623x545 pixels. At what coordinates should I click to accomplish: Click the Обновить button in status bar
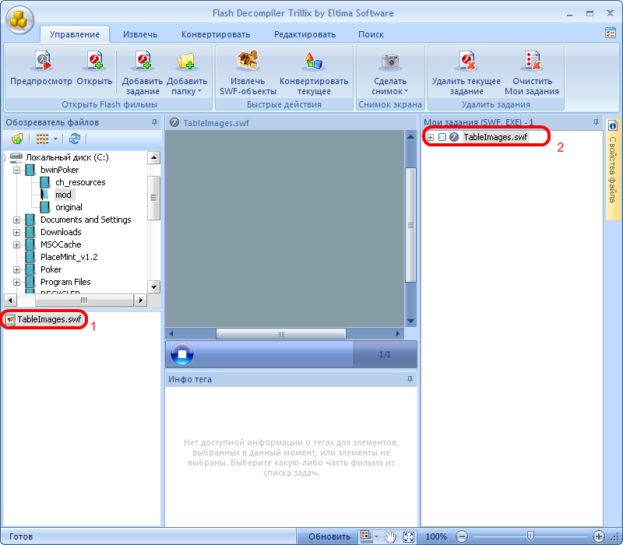click(329, 536)
